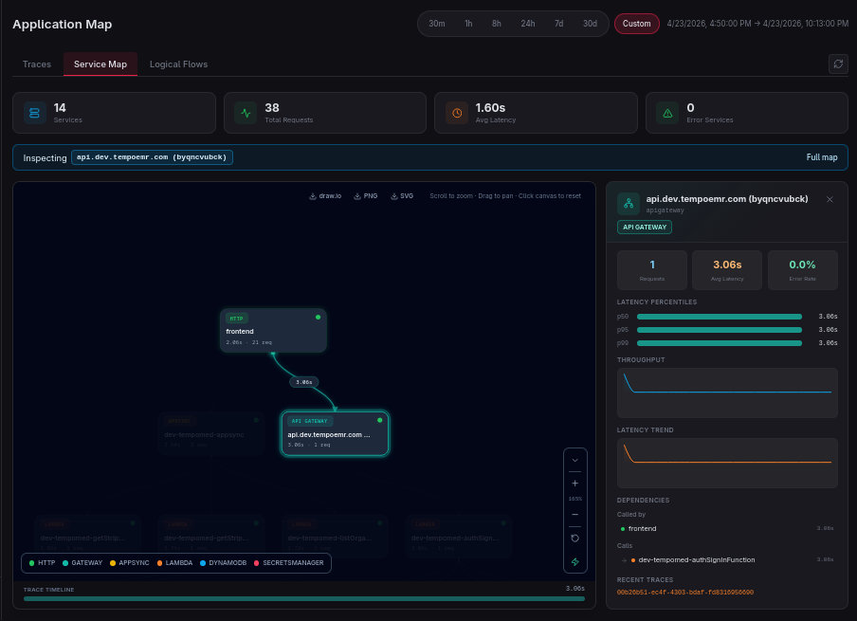Choose the Custom time range
The image size is (857, 621).
tap(637, 24)
